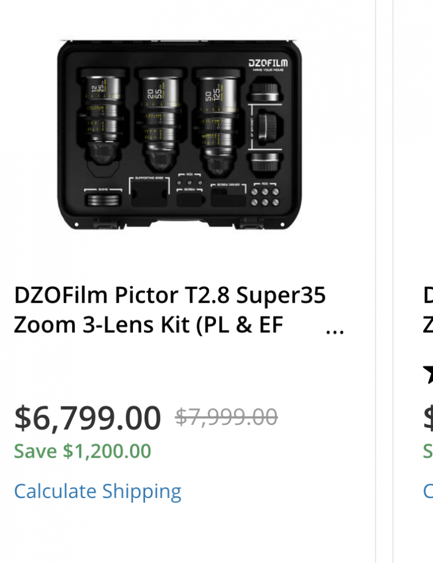Click the next product's cut-off price

(x=428, y=418)
